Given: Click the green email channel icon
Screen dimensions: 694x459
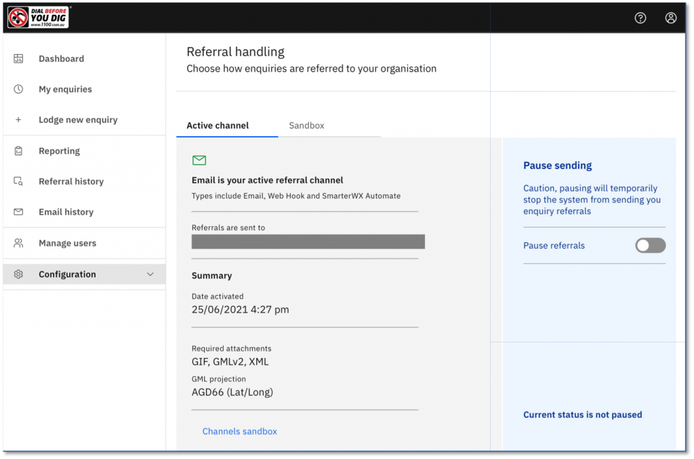Looking at the screenshot, I should point(199,160).
